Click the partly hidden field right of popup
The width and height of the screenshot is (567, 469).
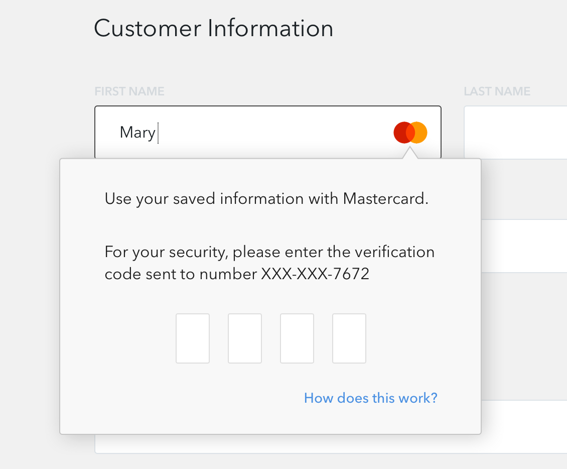[x=524, y=246]
